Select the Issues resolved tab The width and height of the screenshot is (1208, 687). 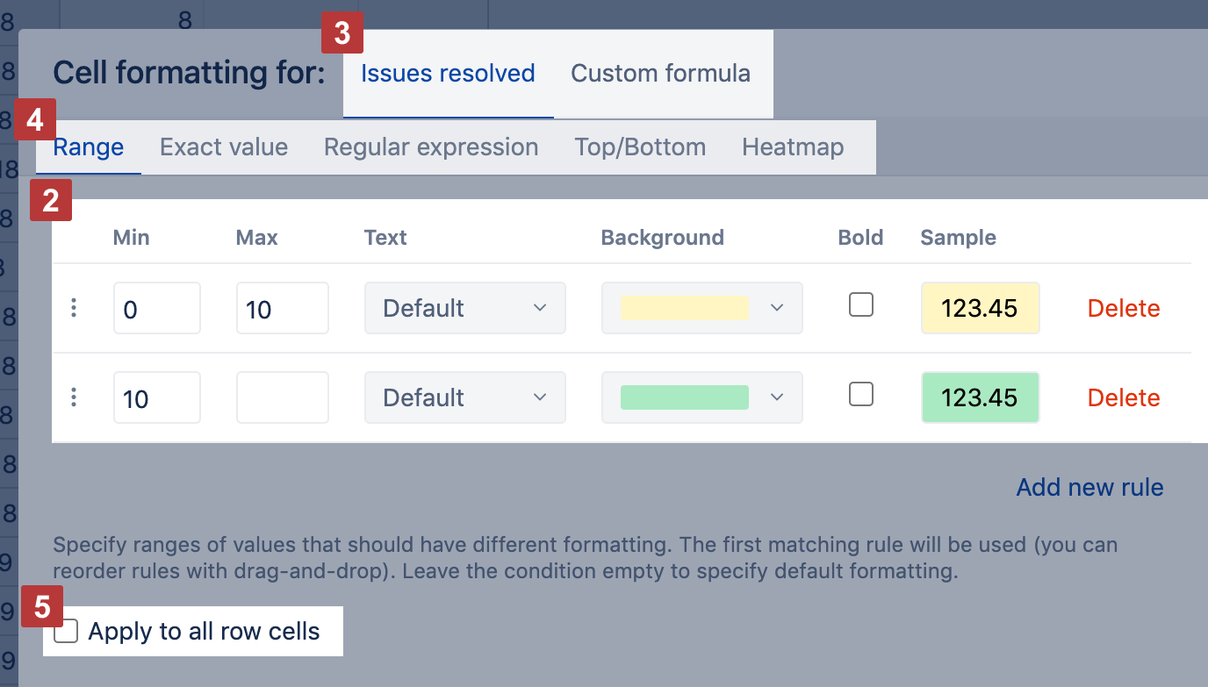pyautogui.click(x=448, y=73)
